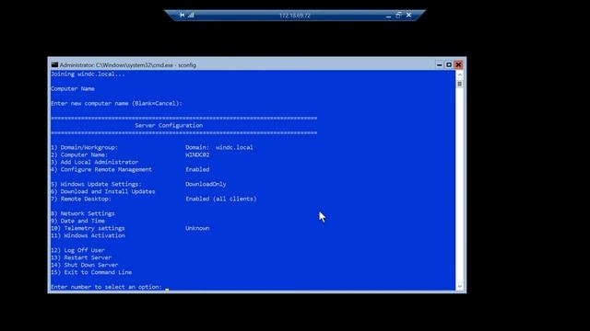Click option '8) Network Settings'
The height and width of the screenshot is (331, 590).
[x=83, y=213]
